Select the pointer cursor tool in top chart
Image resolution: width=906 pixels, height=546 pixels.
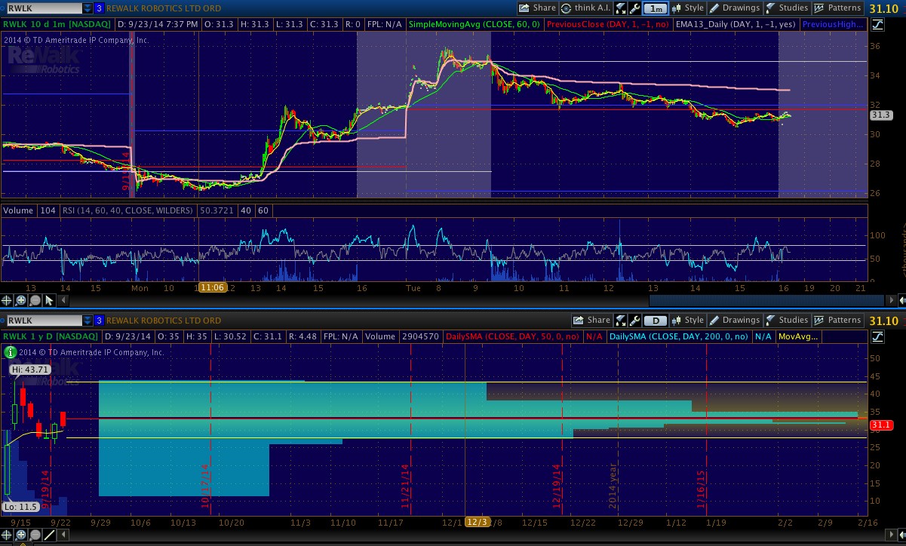[49, 300]
